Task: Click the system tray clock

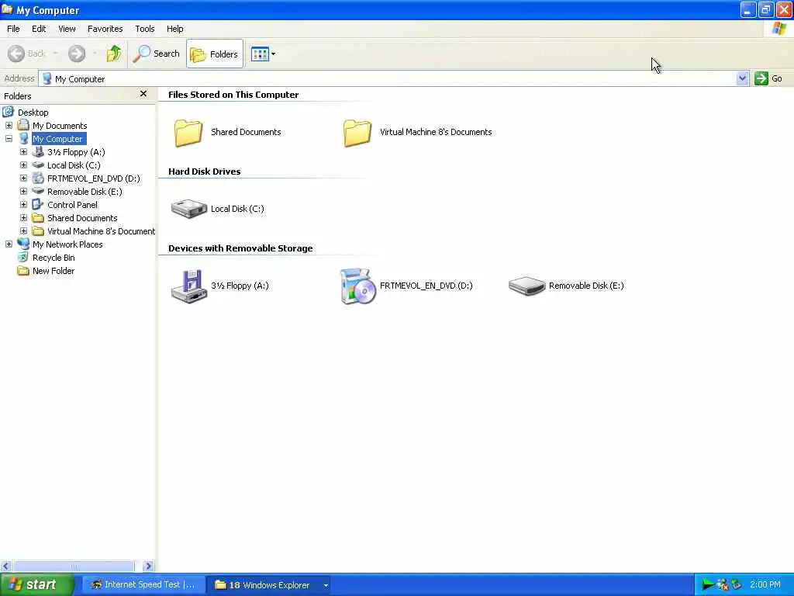Action: pyautogui.click(x=765, y=585)
